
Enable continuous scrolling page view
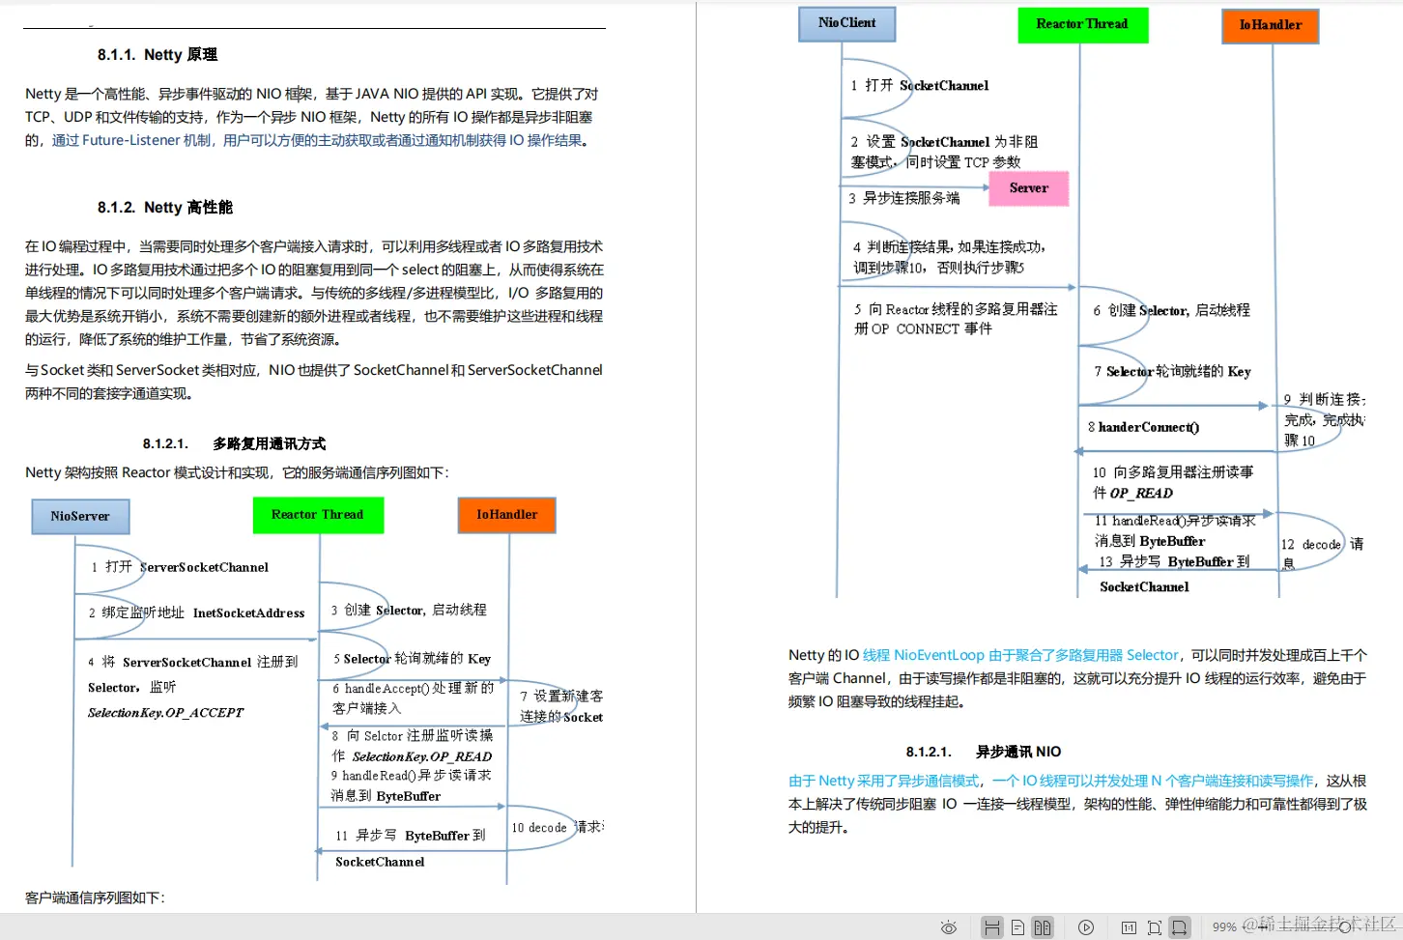[x=992, y=926]
